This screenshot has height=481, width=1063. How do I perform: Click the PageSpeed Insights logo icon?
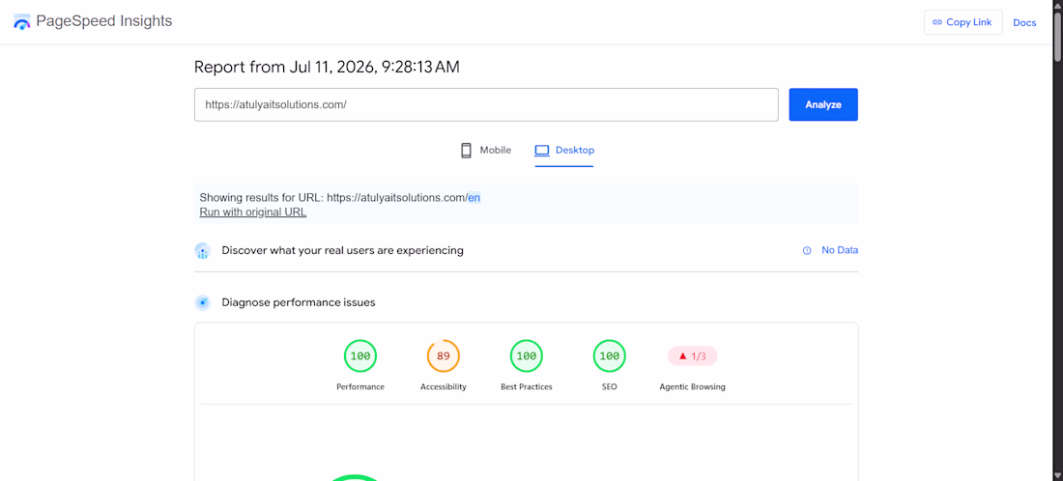click(21, 21)
